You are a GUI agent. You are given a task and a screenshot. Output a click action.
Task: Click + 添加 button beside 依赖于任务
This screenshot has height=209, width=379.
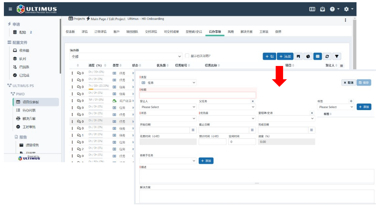click(206, 161)
